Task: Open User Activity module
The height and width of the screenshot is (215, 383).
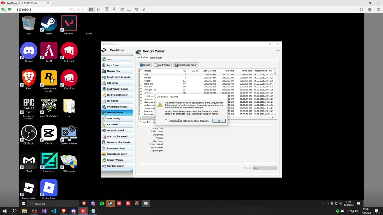Action: tap(117, 119)
